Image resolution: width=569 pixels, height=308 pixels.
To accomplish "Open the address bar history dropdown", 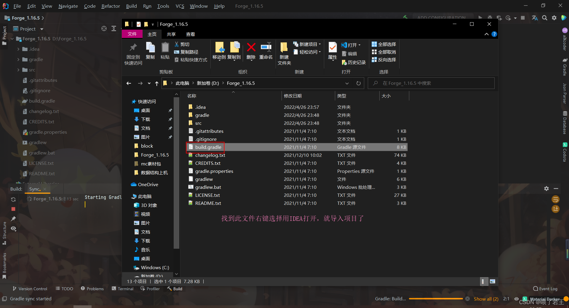I will click(x=347, y=83).
